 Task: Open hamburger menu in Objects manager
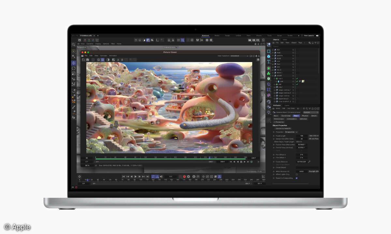(x=274, y=43)
